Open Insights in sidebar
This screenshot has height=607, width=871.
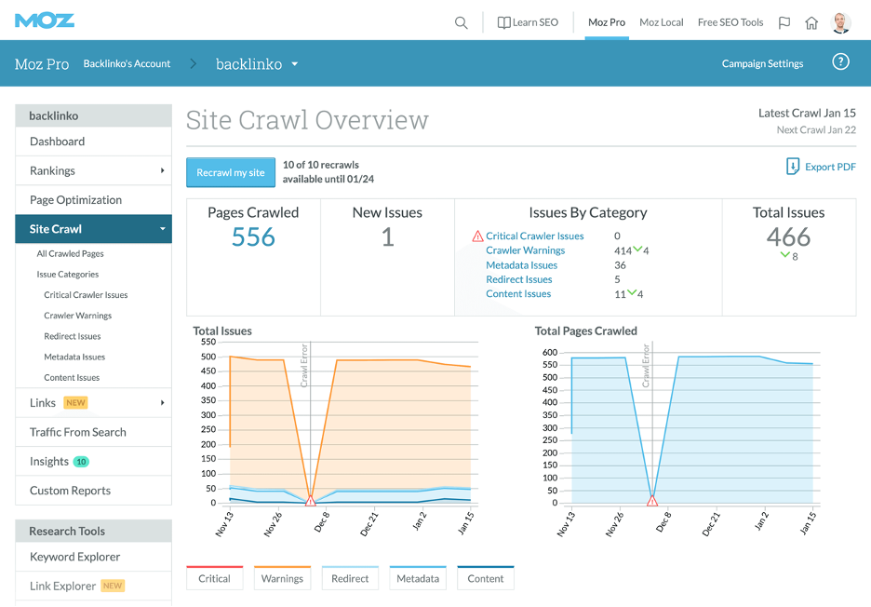(93, 462)
